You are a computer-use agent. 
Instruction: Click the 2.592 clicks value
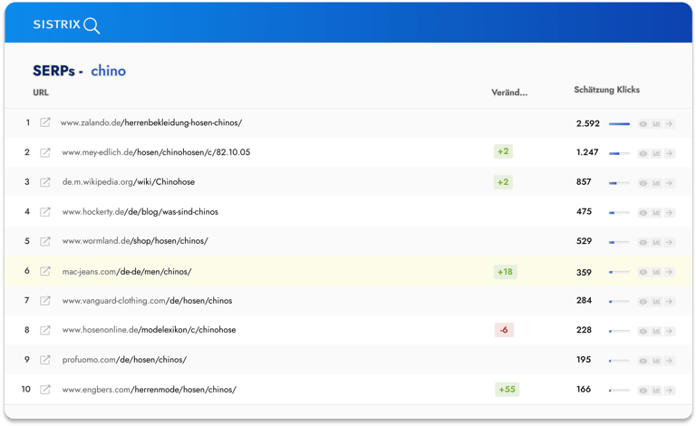pyautogui.click(x=587, y=123)
